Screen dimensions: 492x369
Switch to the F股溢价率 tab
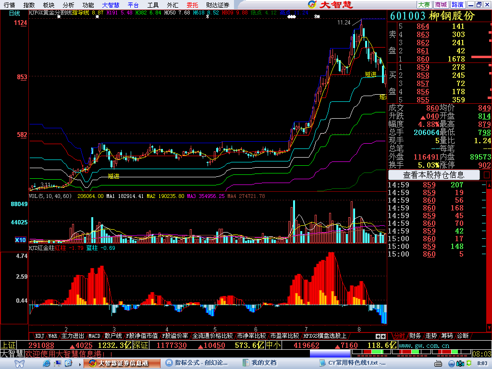[175, 336]
